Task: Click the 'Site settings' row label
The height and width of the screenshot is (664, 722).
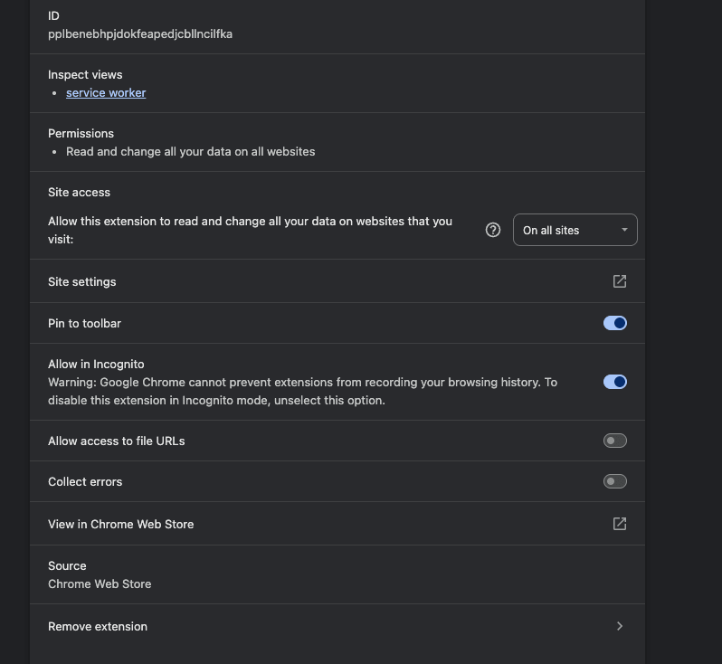Action: point(82,281)
